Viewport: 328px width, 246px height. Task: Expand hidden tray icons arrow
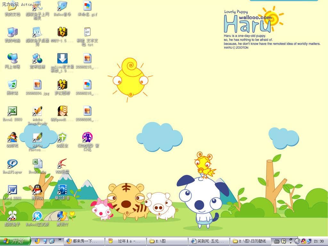[297, 241]
